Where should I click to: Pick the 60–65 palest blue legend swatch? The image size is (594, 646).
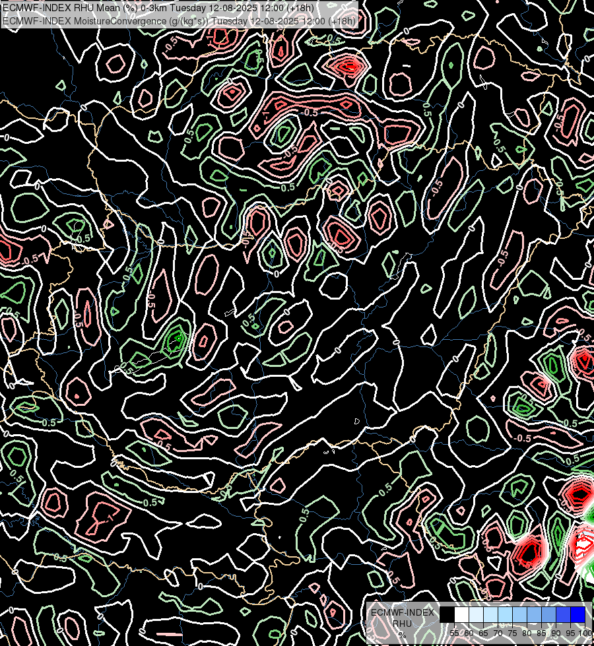(x=476, y=614)
